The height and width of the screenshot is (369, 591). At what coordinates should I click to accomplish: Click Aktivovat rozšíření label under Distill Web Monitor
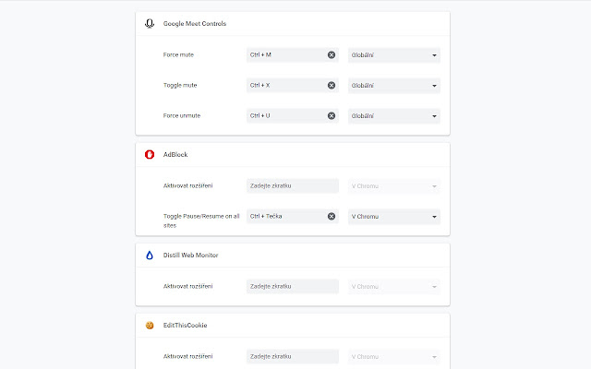[x=187, y=286]
